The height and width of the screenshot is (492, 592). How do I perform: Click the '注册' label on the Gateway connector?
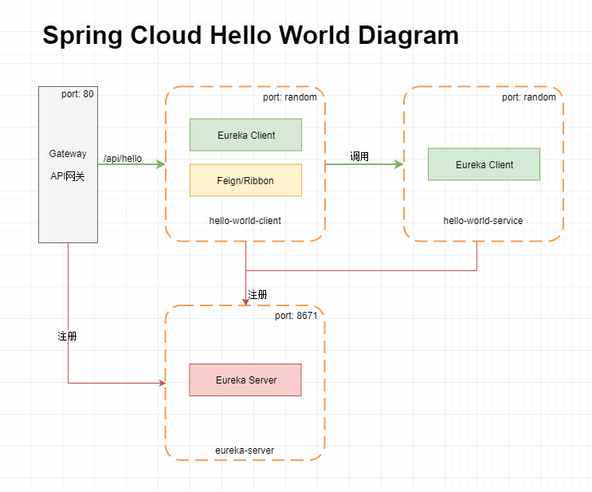pos(67,336)
